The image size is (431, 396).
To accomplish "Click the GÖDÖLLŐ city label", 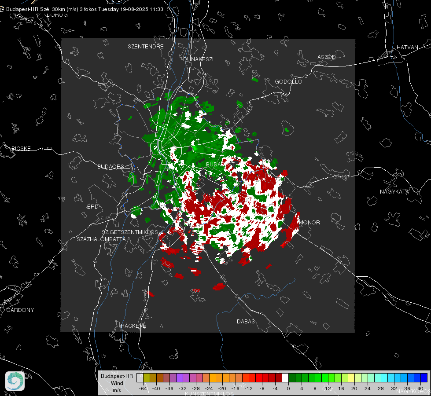I will pos(288,81).
